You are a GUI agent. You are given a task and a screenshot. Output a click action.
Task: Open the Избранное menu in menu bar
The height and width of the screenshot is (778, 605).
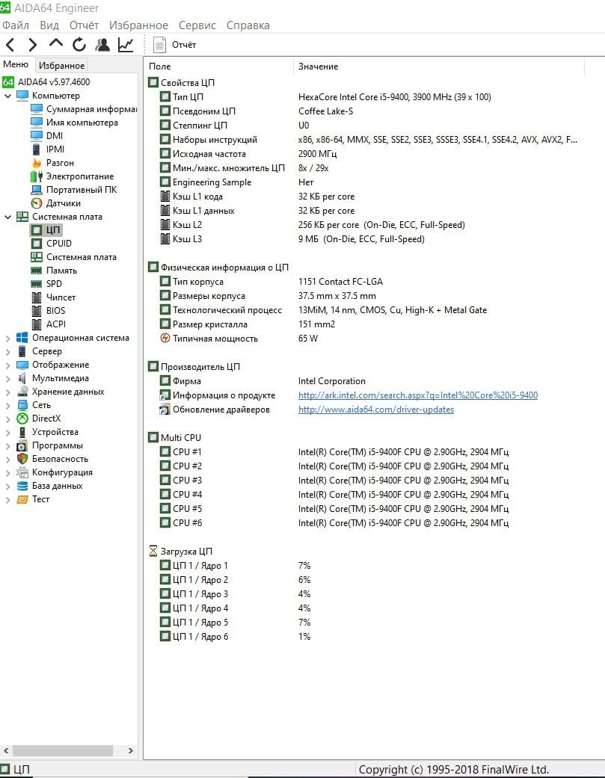click(x=138, y=25)
